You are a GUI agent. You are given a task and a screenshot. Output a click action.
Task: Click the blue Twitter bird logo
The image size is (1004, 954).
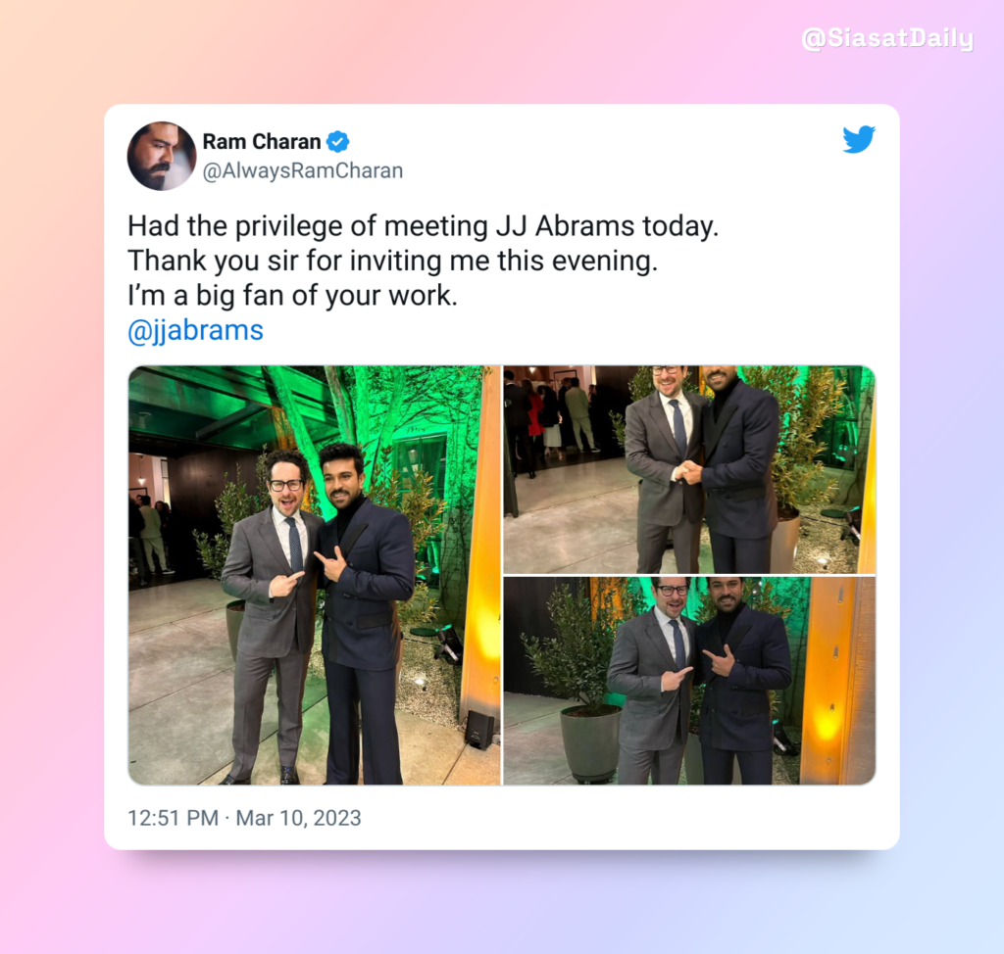859,139
